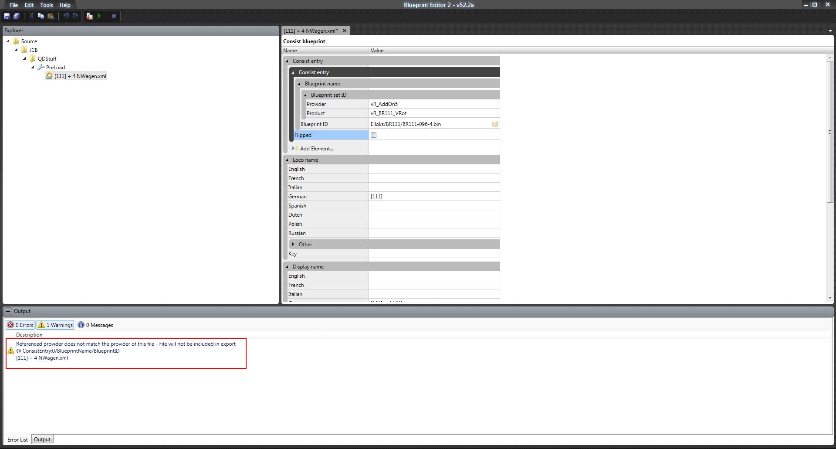Image resolution: width=836 pixels, height=449 pixels.
Task: Click the JCB folder icon
Action: pyautogui.click(x=24, y=50)
